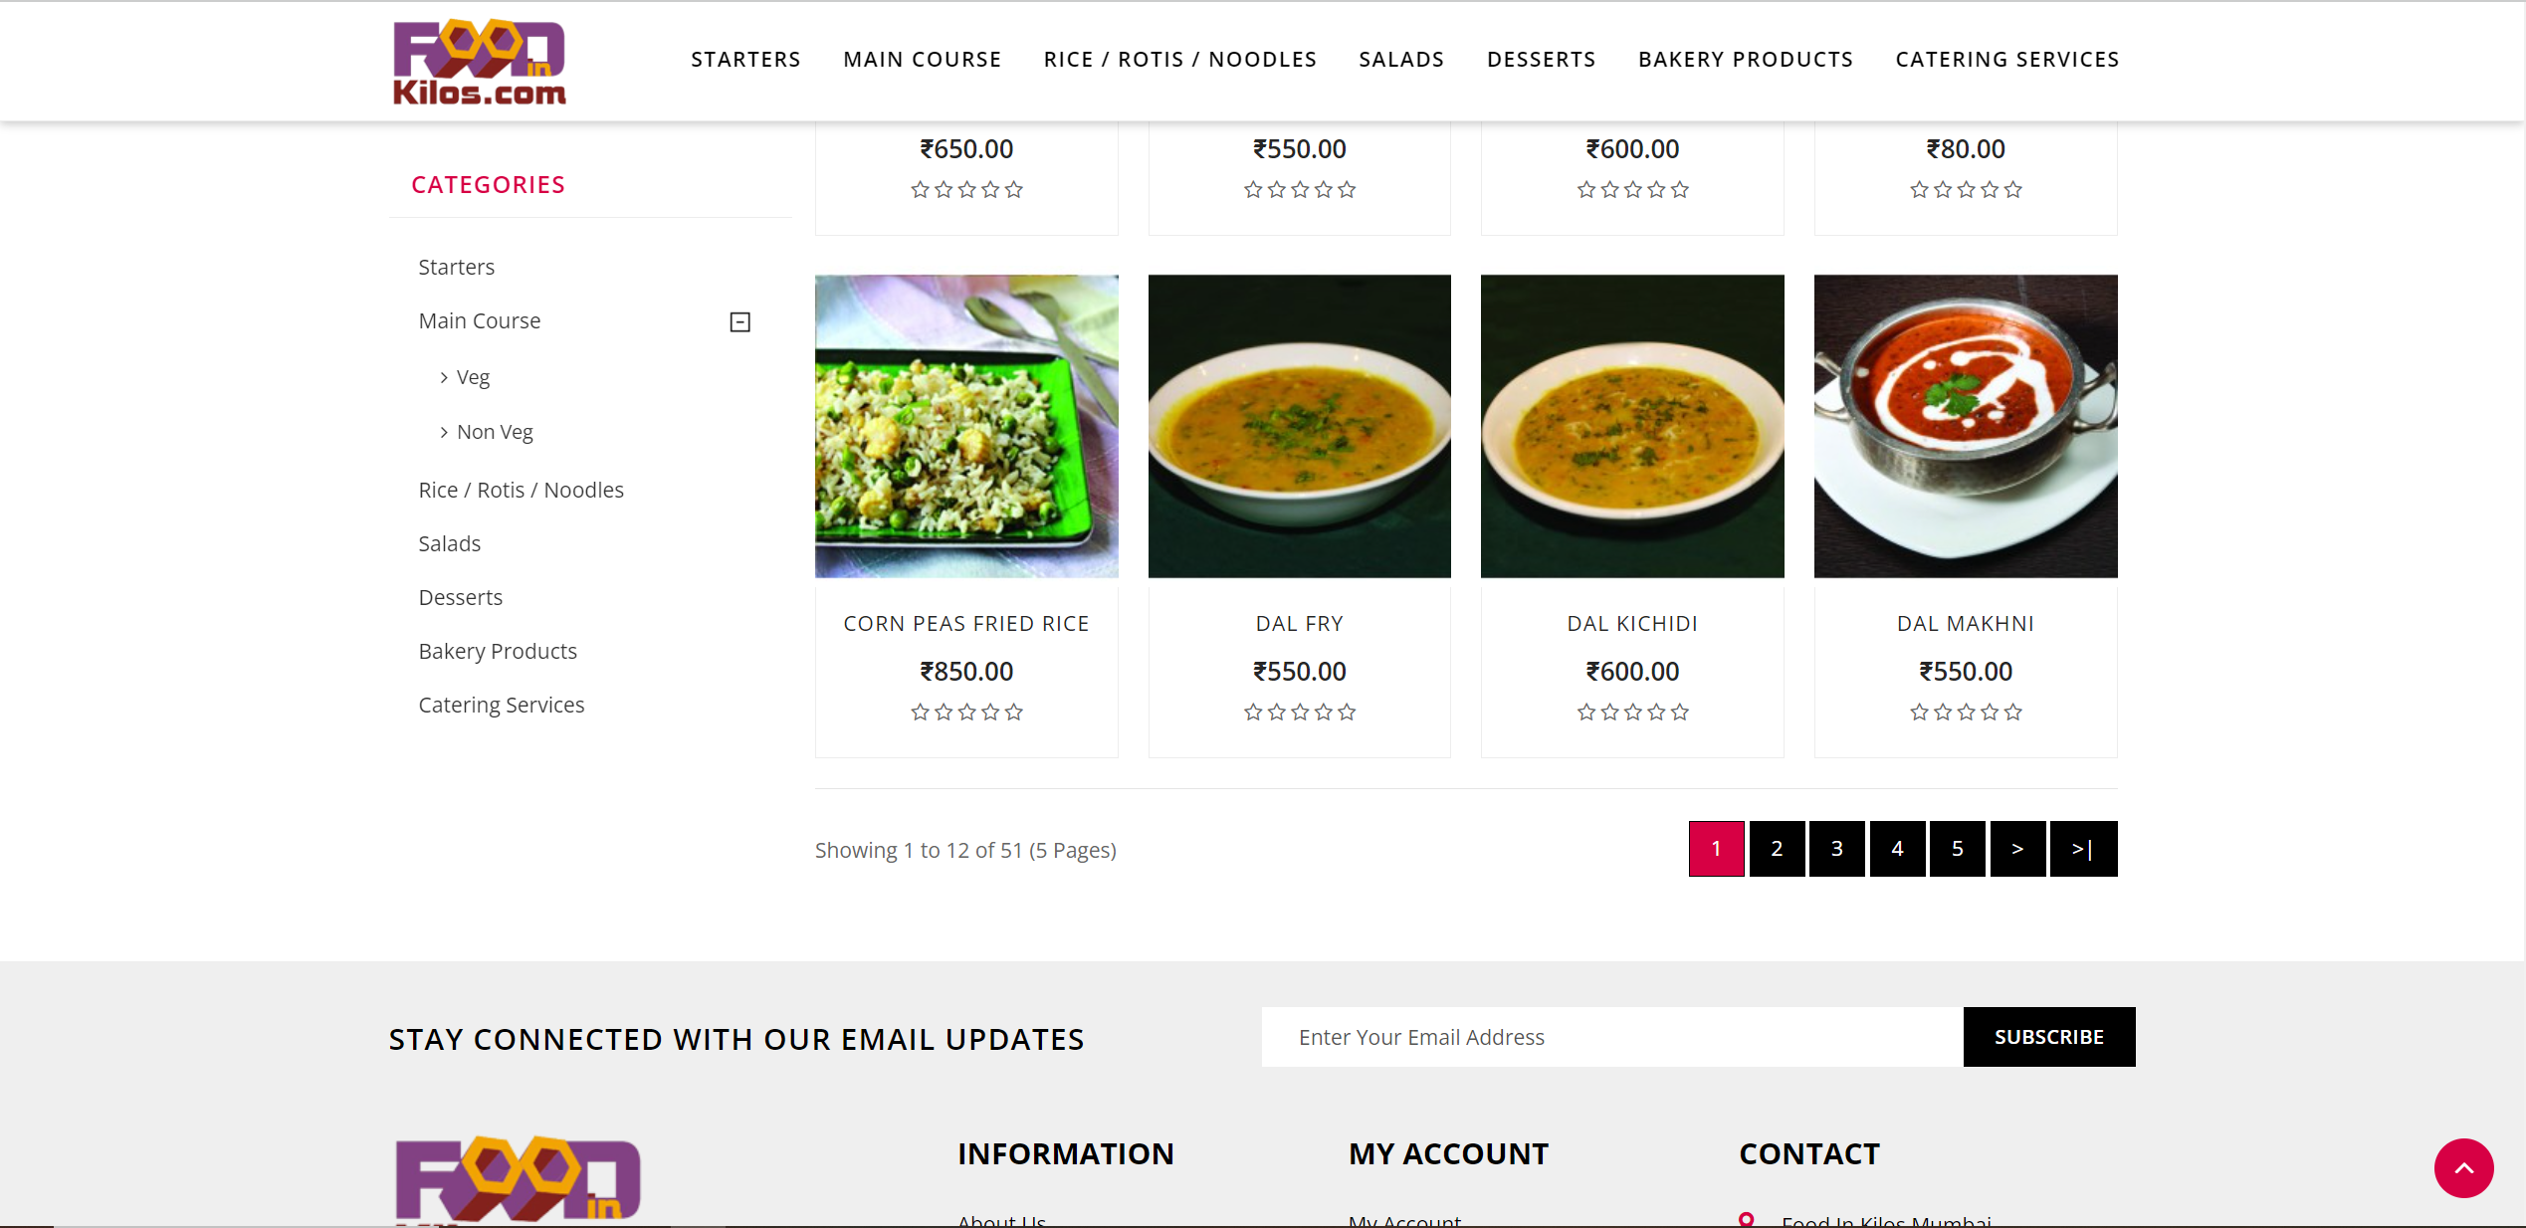Rate Corn Peas Fried Rice stars
This screenshot has width=2526, height=1228.
(x=965, y=713)
